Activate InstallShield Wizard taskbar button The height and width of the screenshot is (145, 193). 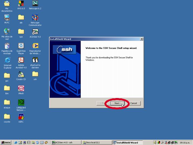tap(128, 143)
